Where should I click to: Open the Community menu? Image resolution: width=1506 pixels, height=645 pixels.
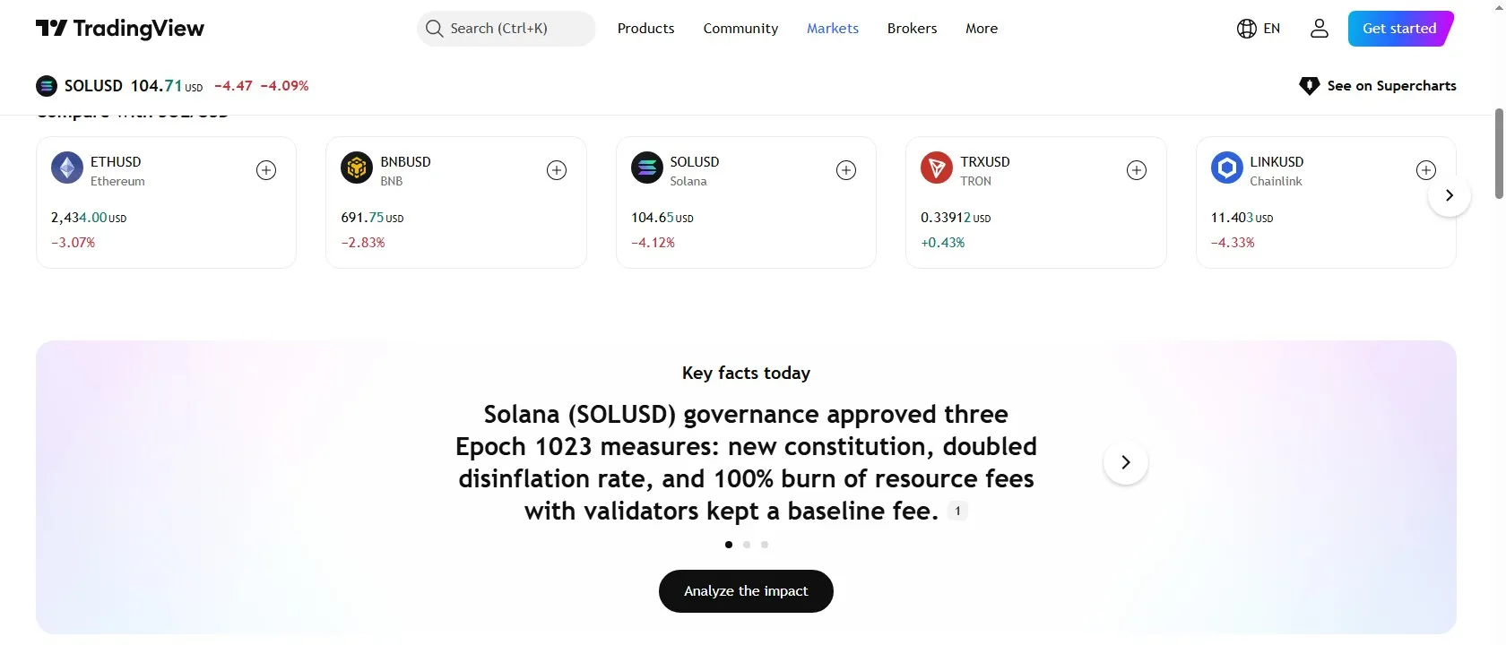point(740,29)
